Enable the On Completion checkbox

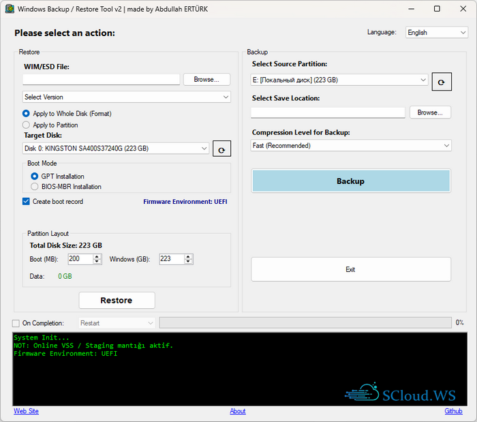pos(16,323)
